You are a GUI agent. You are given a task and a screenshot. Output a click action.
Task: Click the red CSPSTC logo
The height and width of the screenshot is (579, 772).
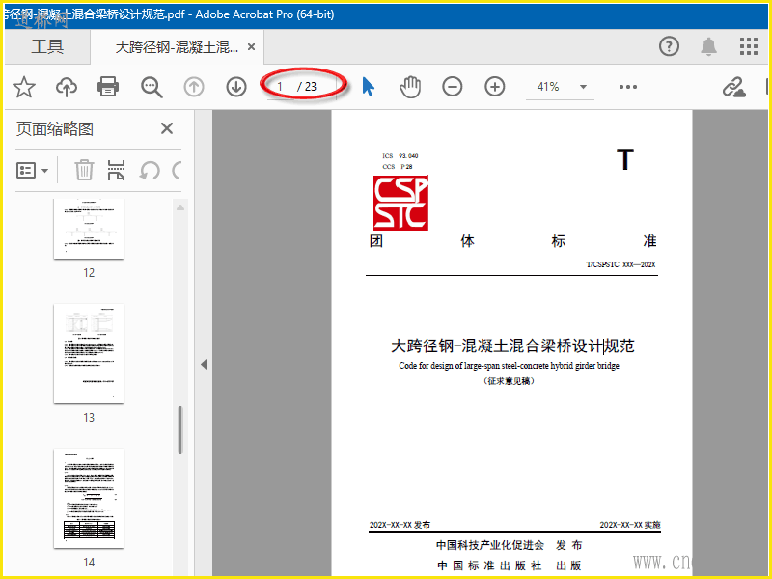[400, 203]
